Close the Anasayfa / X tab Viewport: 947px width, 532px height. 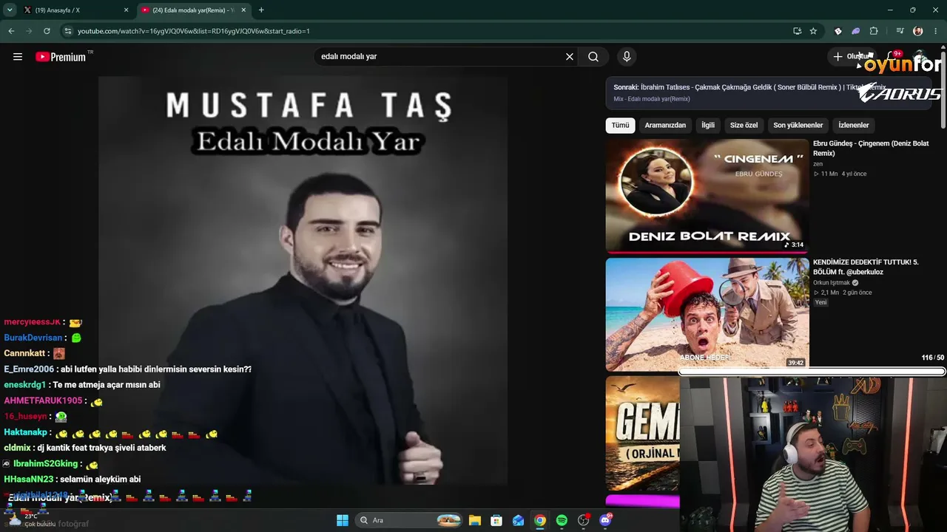(126, 10)
